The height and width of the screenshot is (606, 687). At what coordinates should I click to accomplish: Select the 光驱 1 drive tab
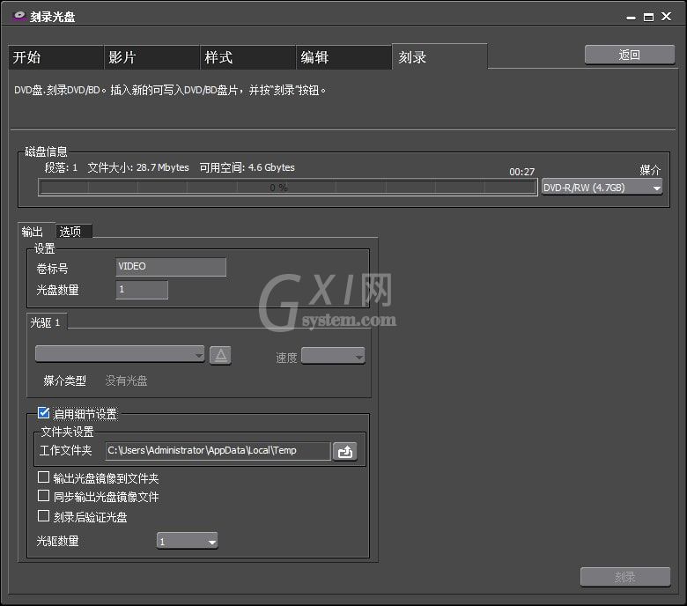pyautogui.click(x=47, y=322)
